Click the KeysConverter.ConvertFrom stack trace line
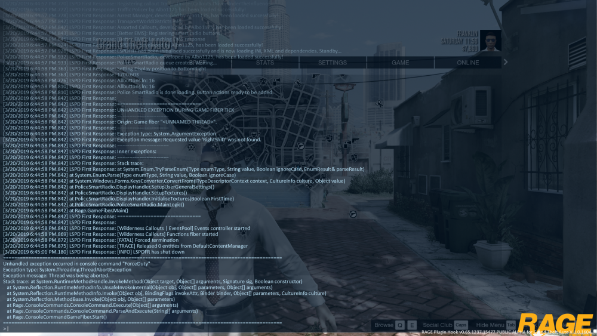The width and height of the screenshot is (597, 336). pos(174,181)
